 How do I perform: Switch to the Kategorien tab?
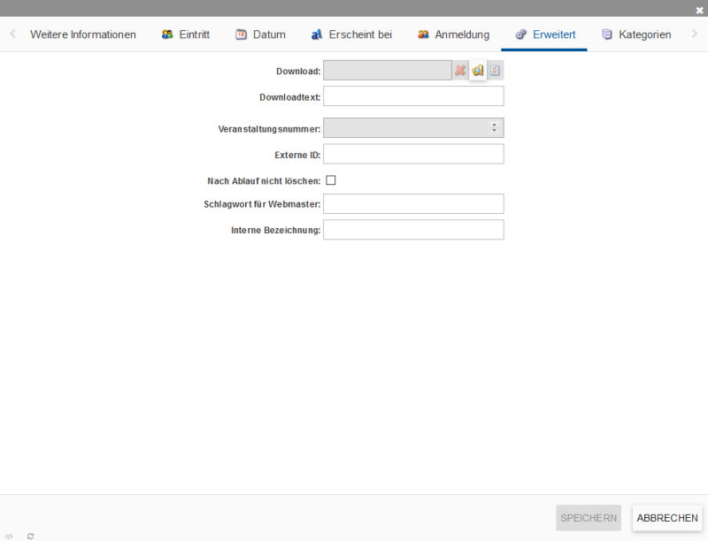click(x=635, y=34)
